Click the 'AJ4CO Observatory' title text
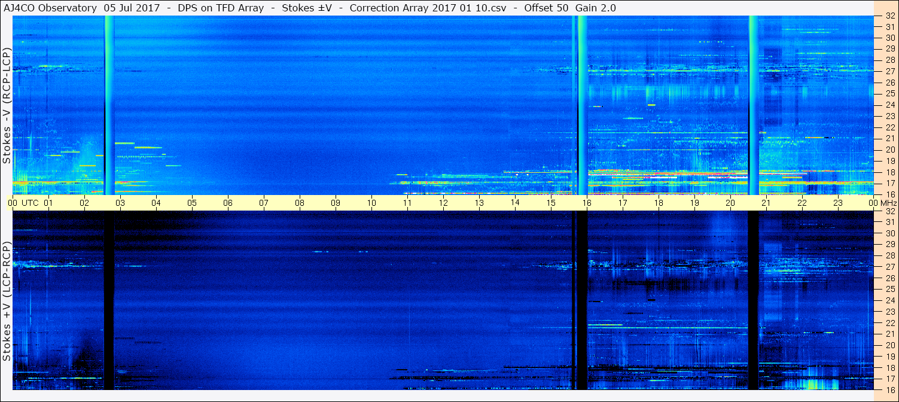 (x=51, y=8)
